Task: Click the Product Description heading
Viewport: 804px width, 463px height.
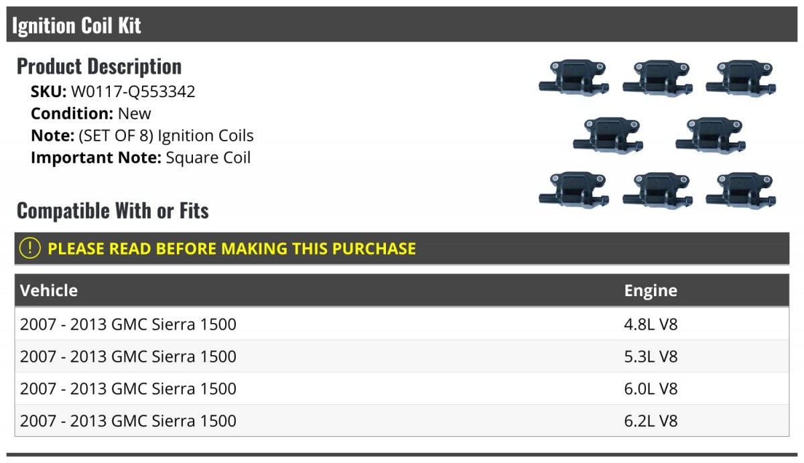Action: pos(99,66)
